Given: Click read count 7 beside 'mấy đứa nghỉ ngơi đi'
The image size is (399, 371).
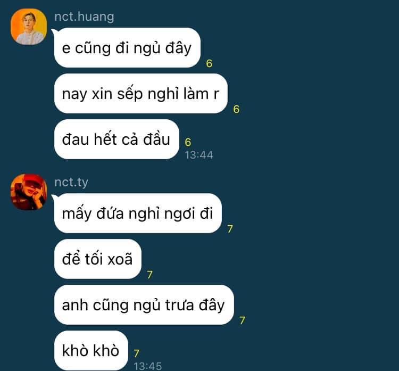Looking at the screenshot, I should [230, 229].
